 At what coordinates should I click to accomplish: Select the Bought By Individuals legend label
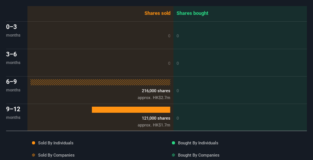(198, 143)
